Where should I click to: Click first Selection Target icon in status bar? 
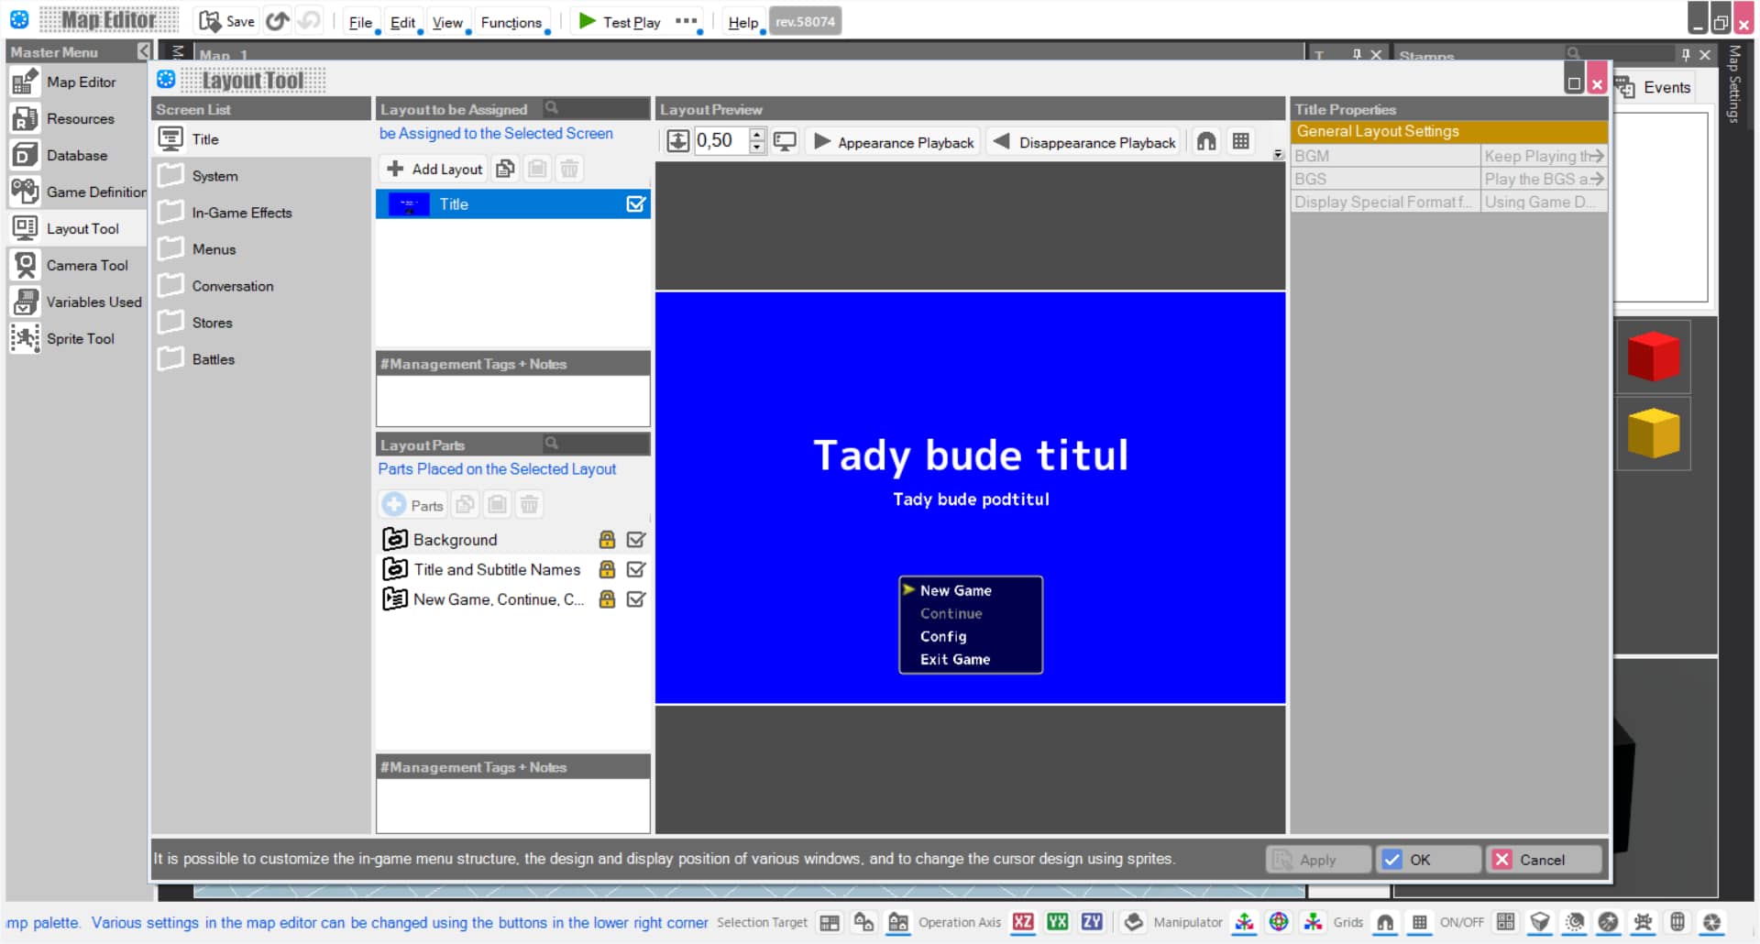point(830,922)
